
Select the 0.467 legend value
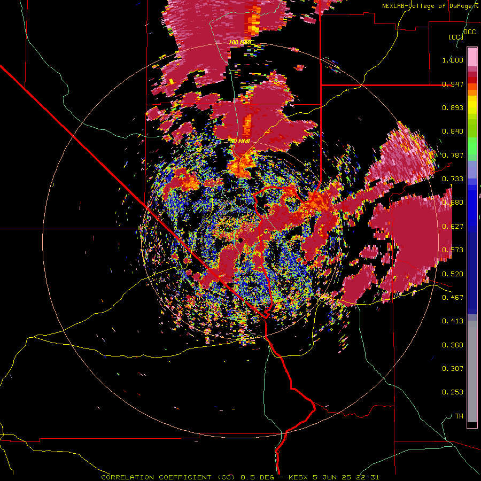[x=453, y=298]
